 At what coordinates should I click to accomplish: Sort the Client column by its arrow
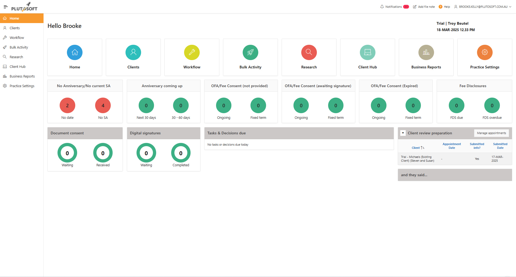[422, 147]
